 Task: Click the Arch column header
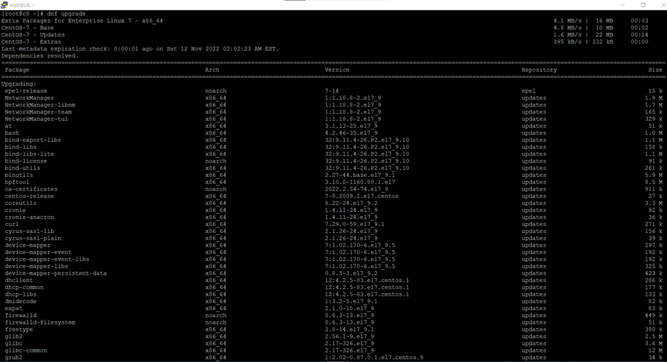click(212, 70)
